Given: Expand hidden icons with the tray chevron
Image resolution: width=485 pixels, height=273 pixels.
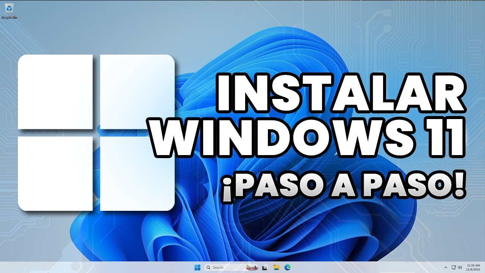Looking at the screenshot, I should (x=446, y=267).
